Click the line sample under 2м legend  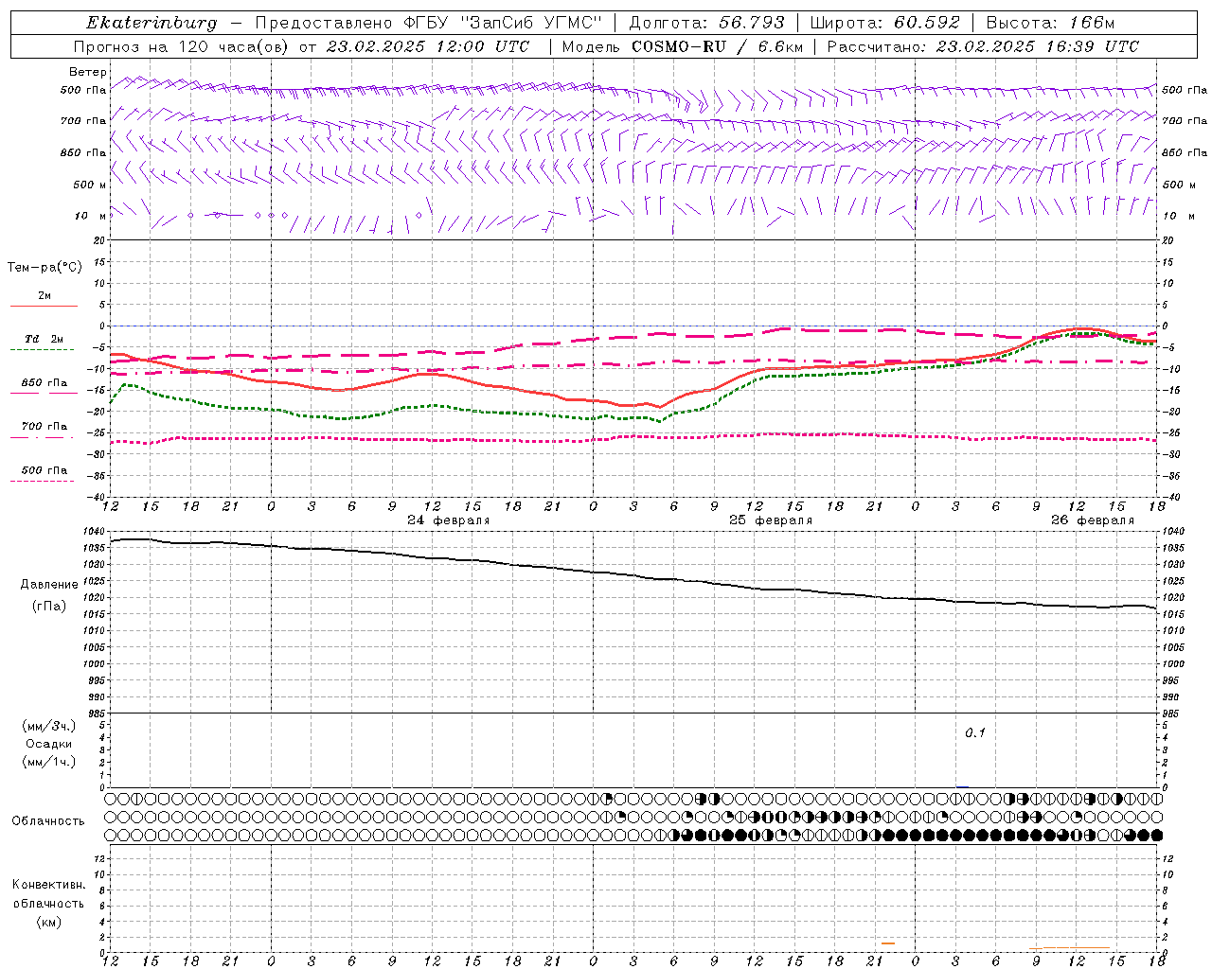44,306
